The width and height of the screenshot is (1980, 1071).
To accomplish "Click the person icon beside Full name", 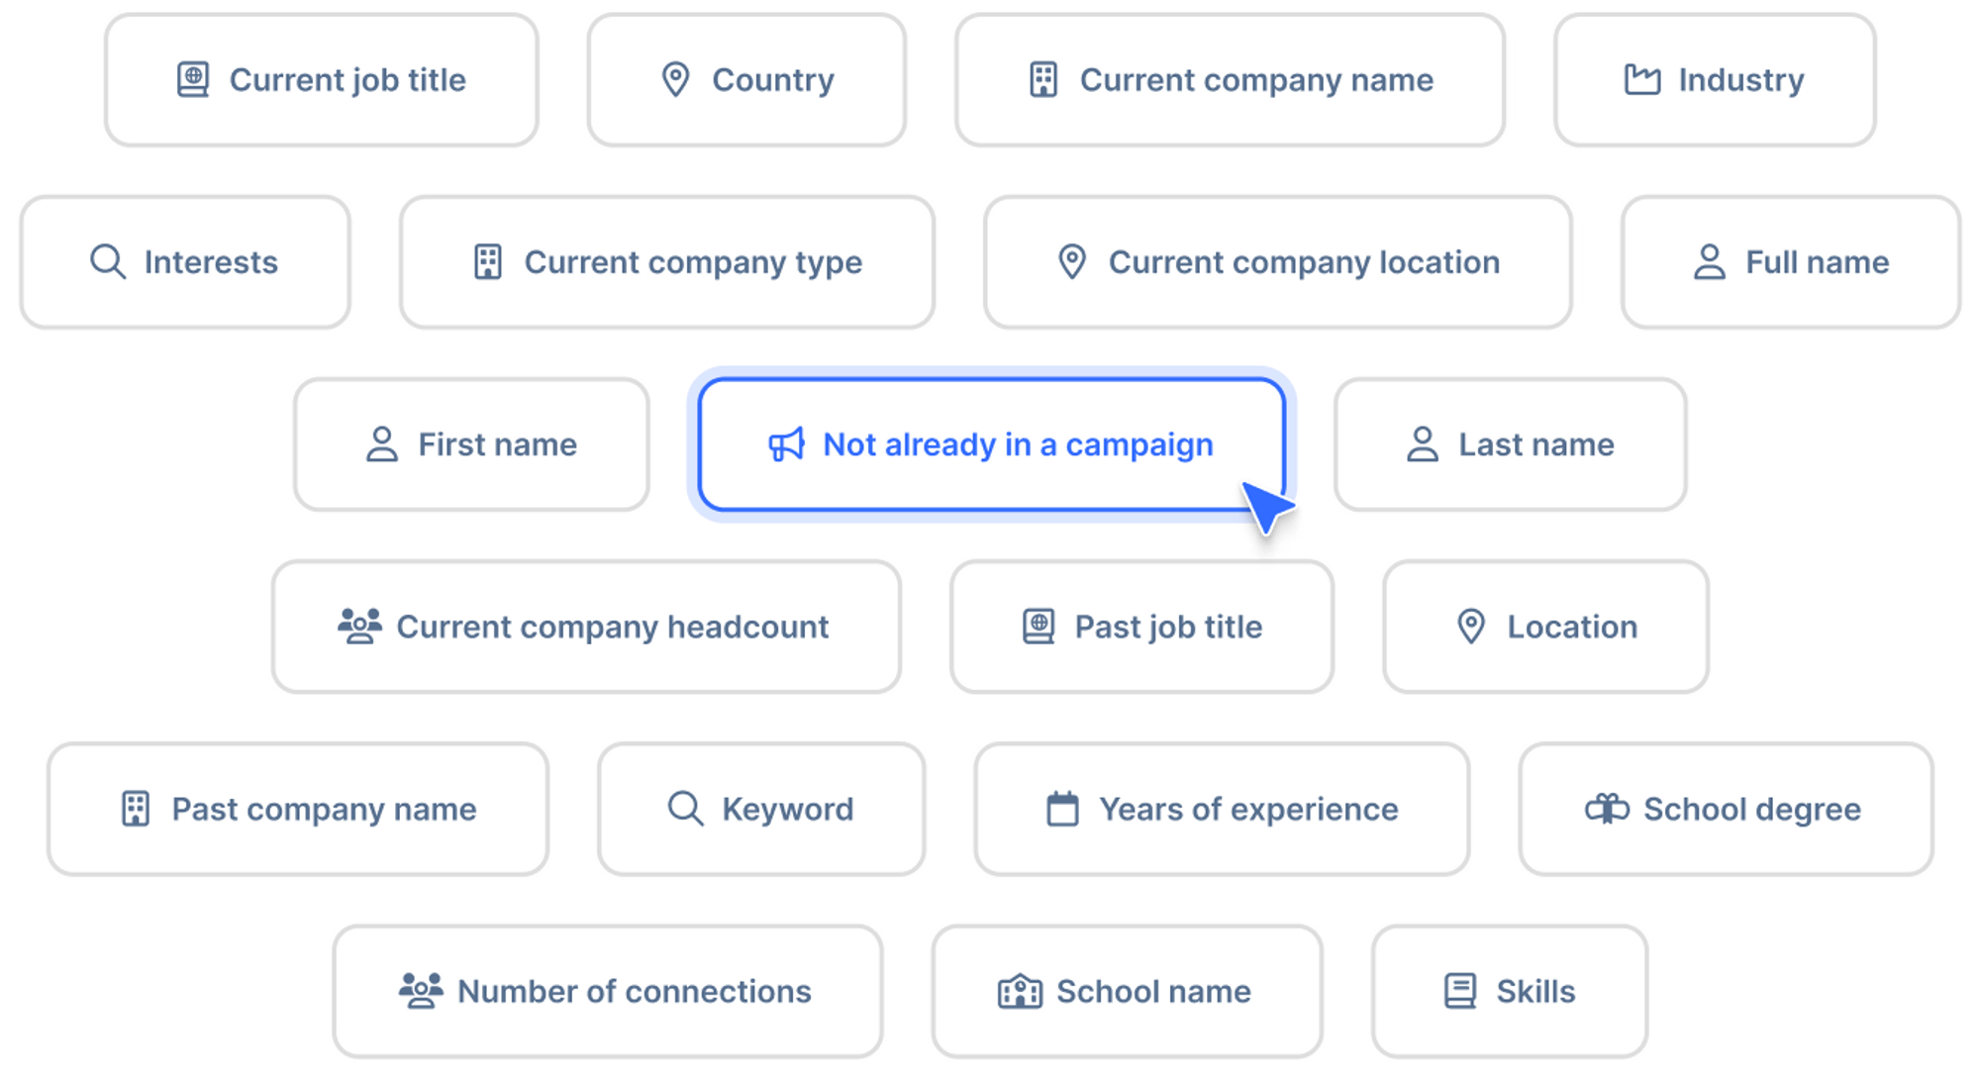I will click(x=1710, y=262).
